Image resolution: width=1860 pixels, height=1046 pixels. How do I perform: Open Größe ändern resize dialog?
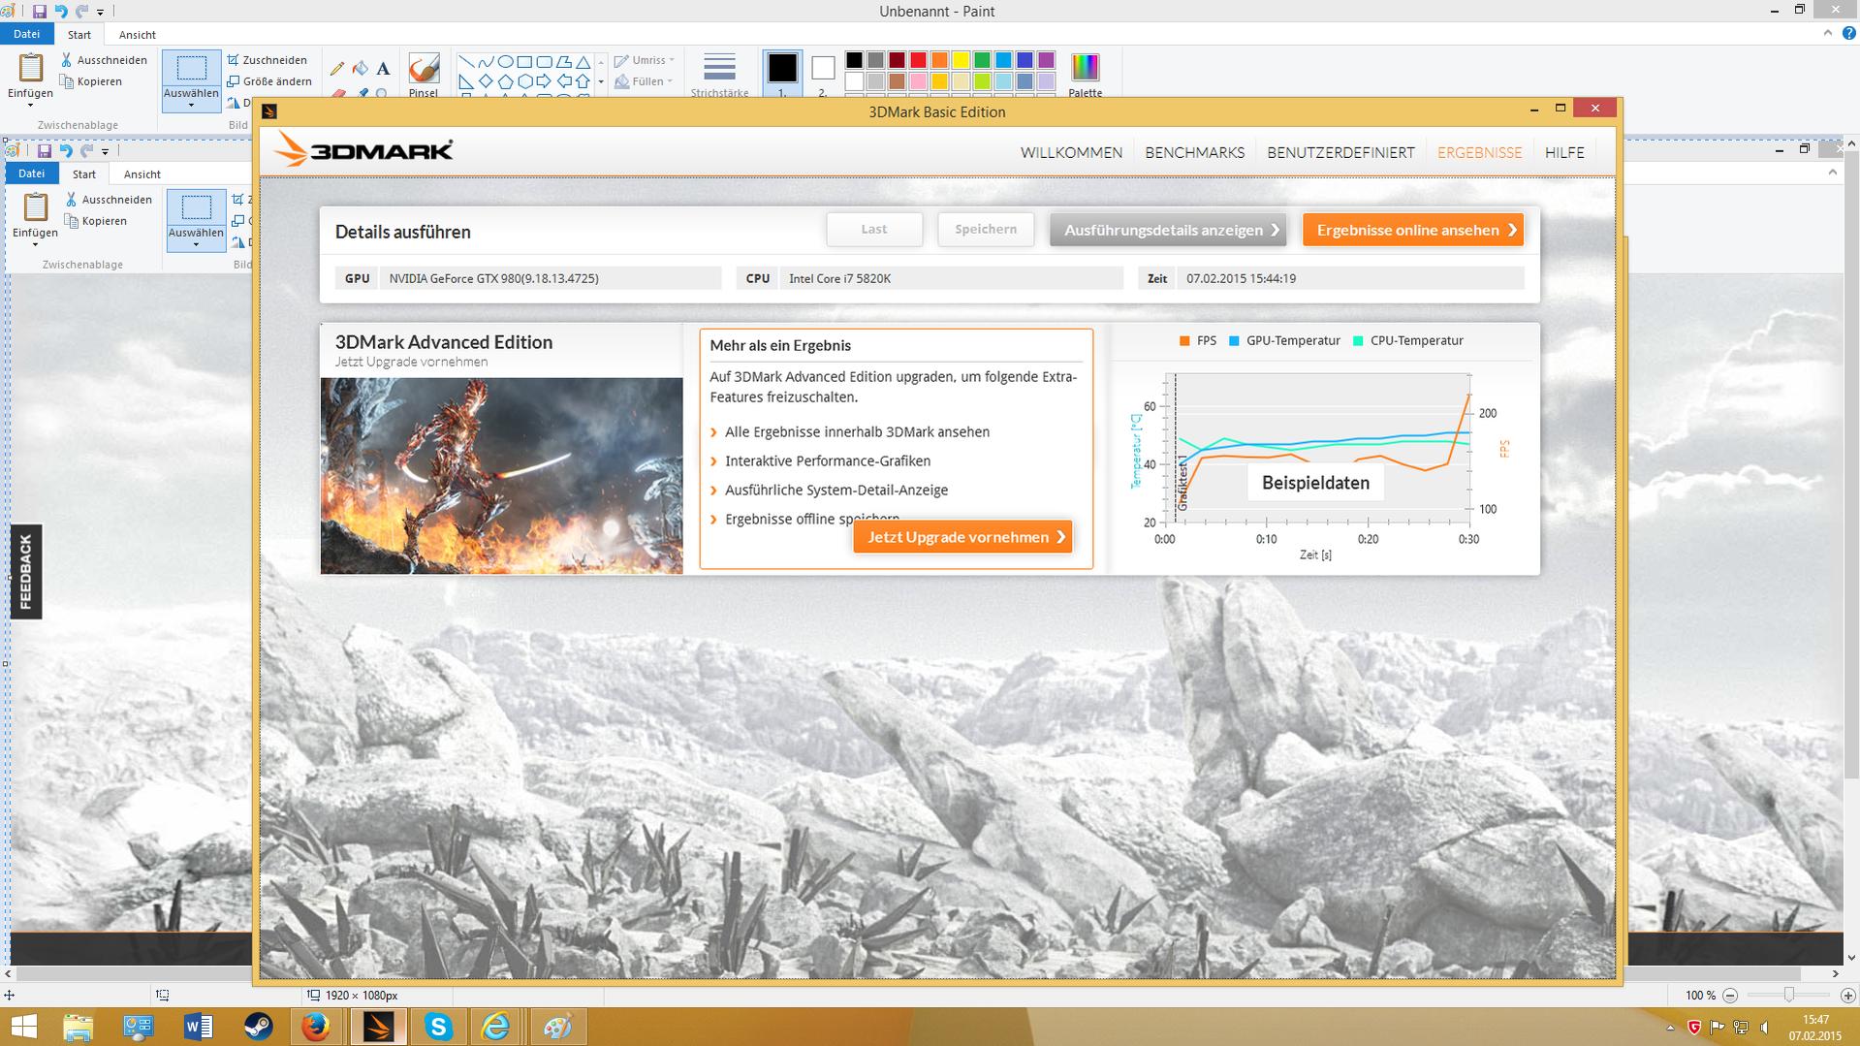pyautogui.click(x=269, y=81)
